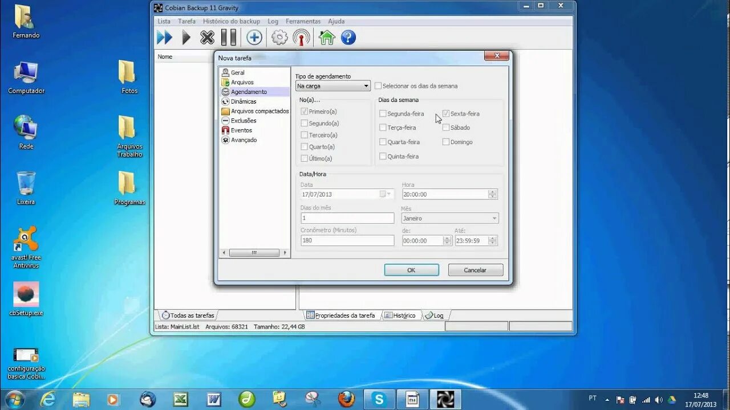Select the Fernando user folder icon
The width and height of the screenshot is (730, 410).
pos(26,22)
